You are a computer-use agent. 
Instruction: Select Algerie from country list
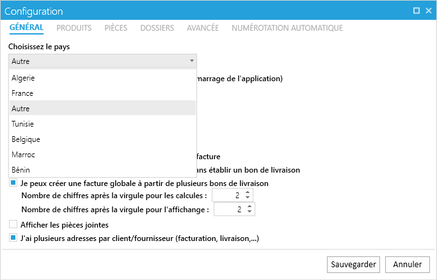coord(23,78)
